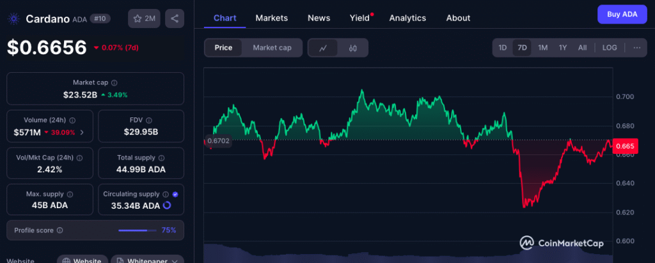The image size is (655, 263).
Task: Click the #10 rank badge
Action: click(100, 19)
